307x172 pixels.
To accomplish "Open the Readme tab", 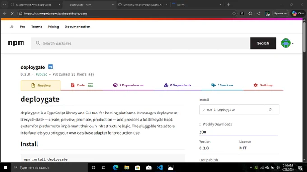I will point(41,85).
